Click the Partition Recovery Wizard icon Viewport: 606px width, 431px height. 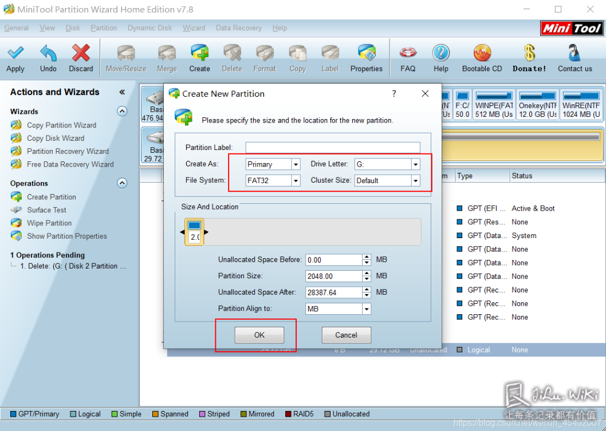[x=16, y=151]
